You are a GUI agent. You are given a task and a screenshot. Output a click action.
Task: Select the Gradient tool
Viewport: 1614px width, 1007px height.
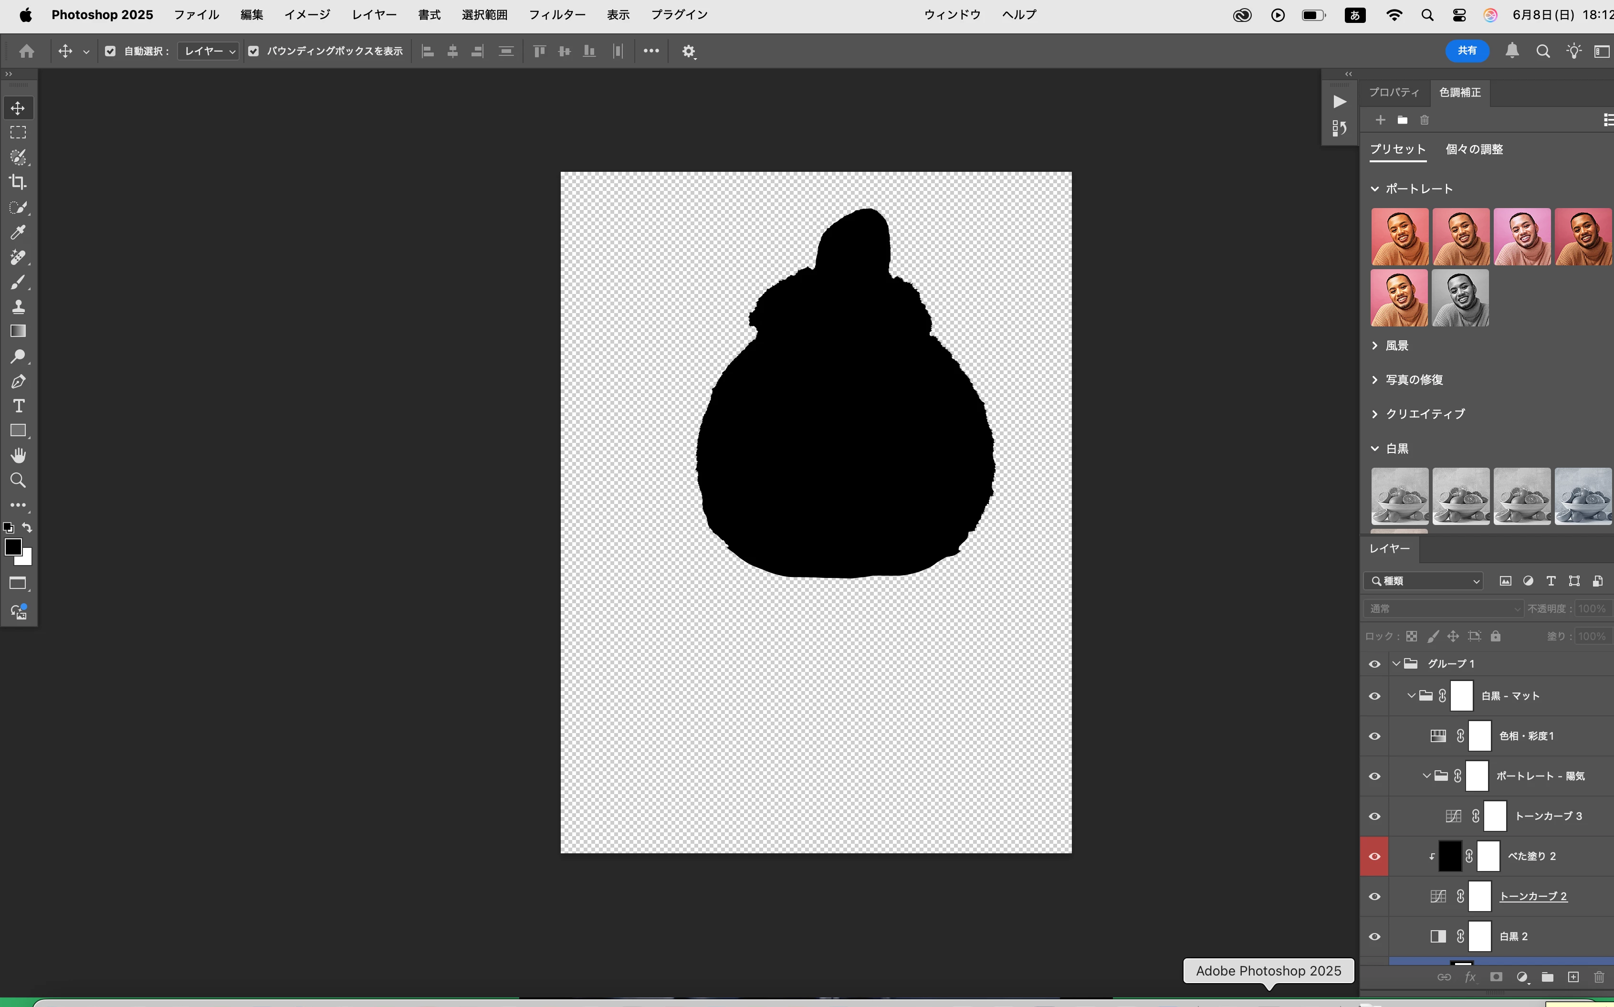pos(18,332)
